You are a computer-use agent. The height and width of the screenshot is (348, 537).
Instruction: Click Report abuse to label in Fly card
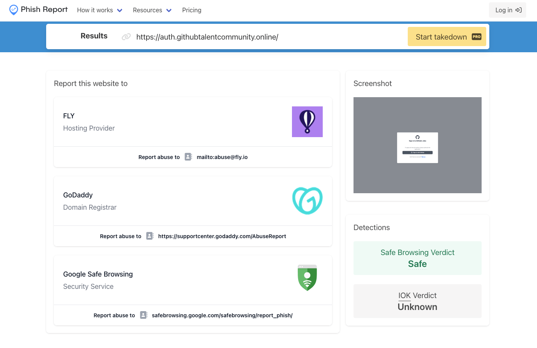159,157
